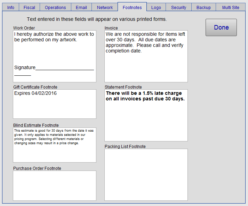Click the Signature line in Work Order text
The image size is (248, 206).
pyautogui.click(x=54, y=67)
